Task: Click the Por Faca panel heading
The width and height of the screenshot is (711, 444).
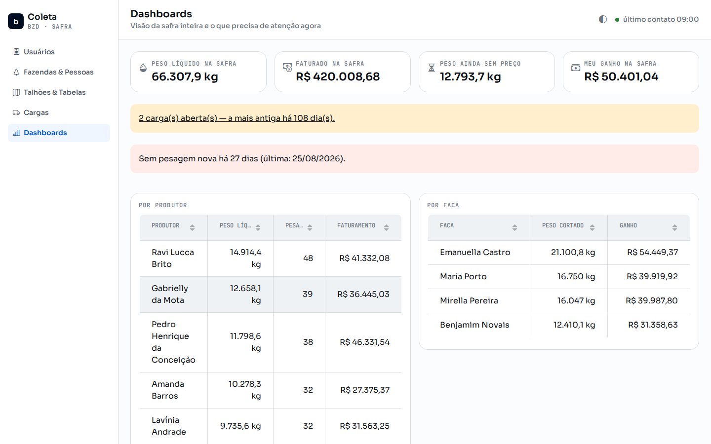Action: [x=443, y=205]
